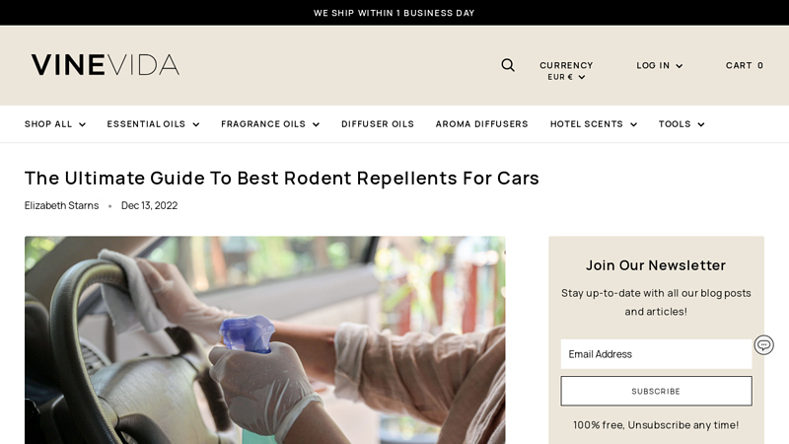Viewport: 789px width, 444px height.
Task: Click the VINEVIDA logo
Action: click(x=106, y=65)
